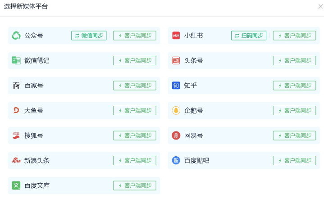Click the 小红书 platform name
The width and height of the screenshot is (324, 199).
[x=193, y=36]
